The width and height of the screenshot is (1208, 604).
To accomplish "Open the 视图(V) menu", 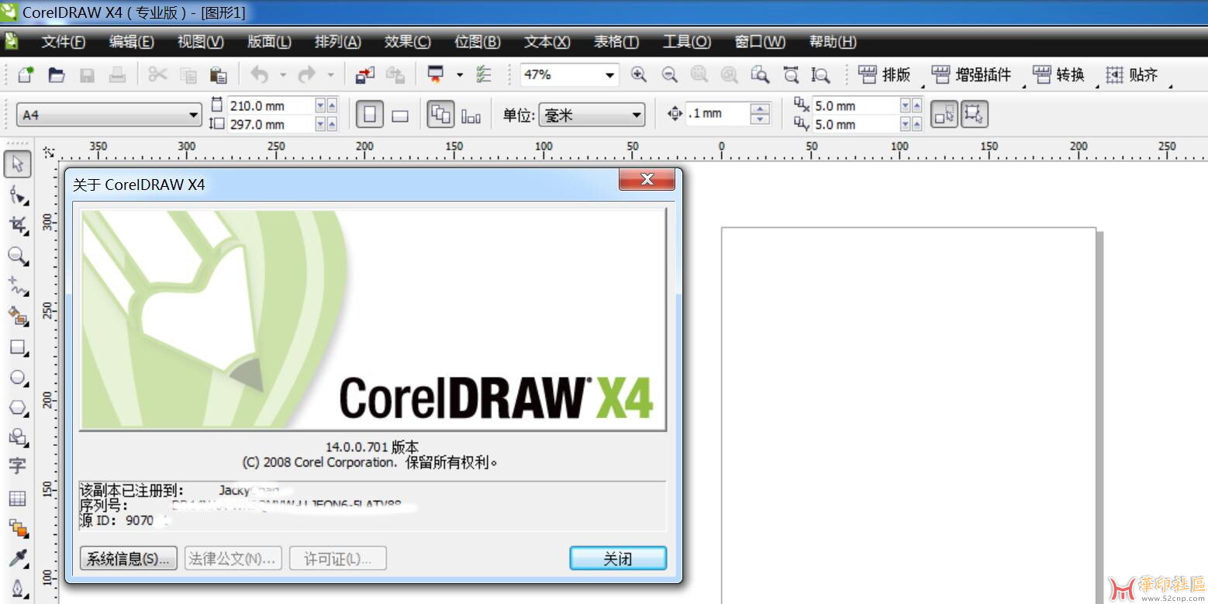I will pos(200,42).
